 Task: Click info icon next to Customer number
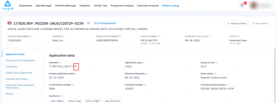[x=145, y=85]
